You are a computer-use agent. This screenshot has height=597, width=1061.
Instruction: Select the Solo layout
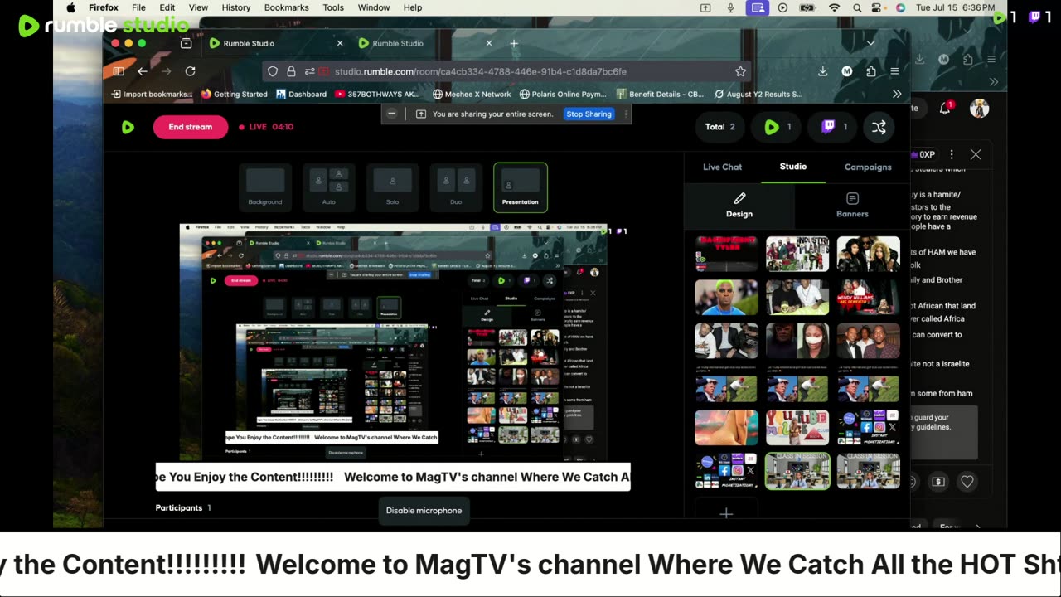coord(392,187)
